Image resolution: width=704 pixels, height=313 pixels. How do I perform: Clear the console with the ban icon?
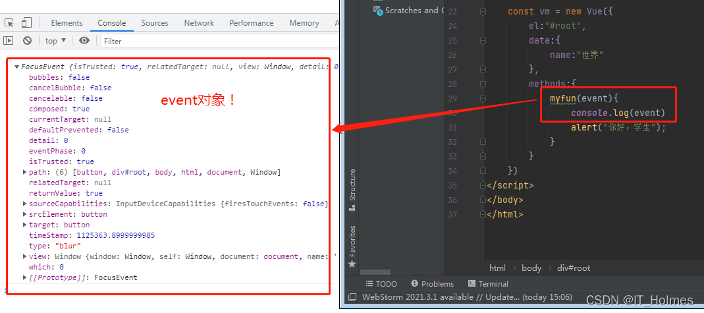tap(28, 41)
